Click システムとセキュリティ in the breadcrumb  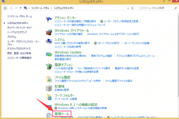[64, 8]
